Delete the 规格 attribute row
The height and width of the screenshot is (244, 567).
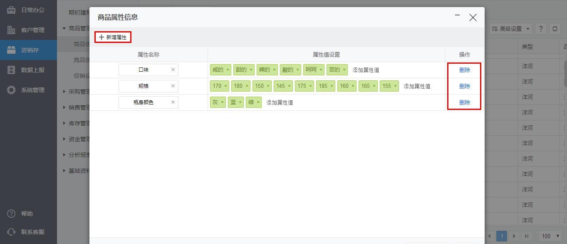pyautogui.click(x=464, y=86)
